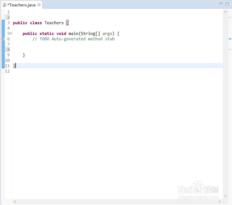Click the 'void' keyword
This screenshot has width=232, height=205.
click(x=61, y=34)
